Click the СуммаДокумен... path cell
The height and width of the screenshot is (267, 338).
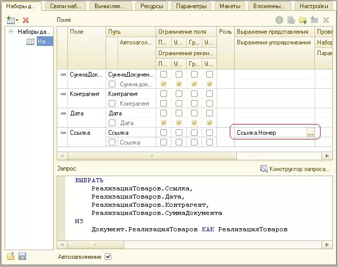131,75
